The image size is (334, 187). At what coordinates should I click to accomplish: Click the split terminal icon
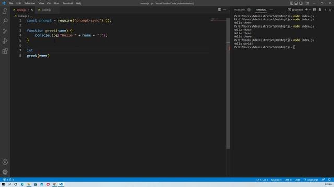tap(314, 10)
